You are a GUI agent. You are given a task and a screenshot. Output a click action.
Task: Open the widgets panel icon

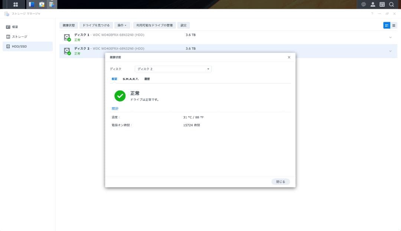coord(382,4)
